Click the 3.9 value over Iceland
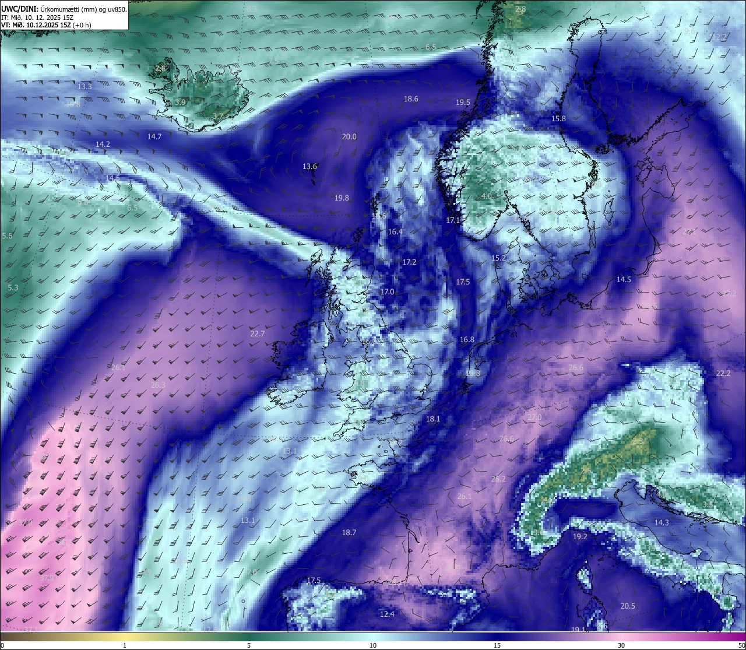This screenshot has height=650, width=746. [x=180, y=103]
